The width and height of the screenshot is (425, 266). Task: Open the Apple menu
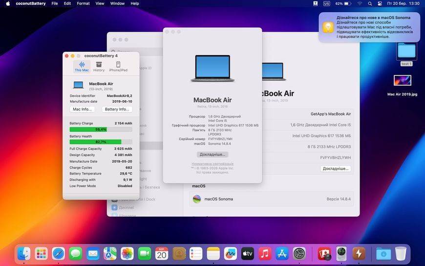point(8,3)
